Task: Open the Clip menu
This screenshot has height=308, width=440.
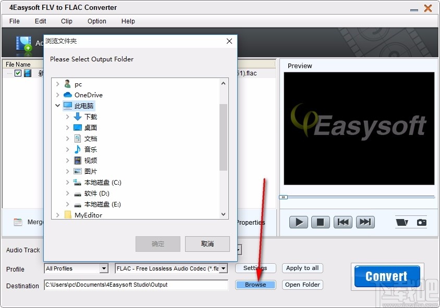Action: (x=66, y=21)
